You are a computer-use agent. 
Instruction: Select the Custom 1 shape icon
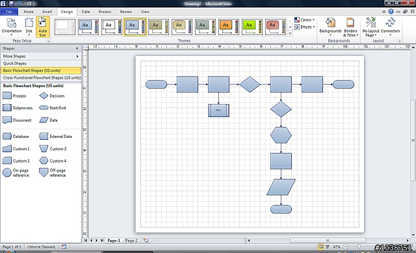[7, 149]
